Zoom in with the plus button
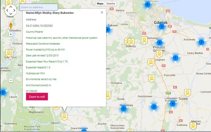This screenshot has width=211, height=132. [x=11, y=34]
